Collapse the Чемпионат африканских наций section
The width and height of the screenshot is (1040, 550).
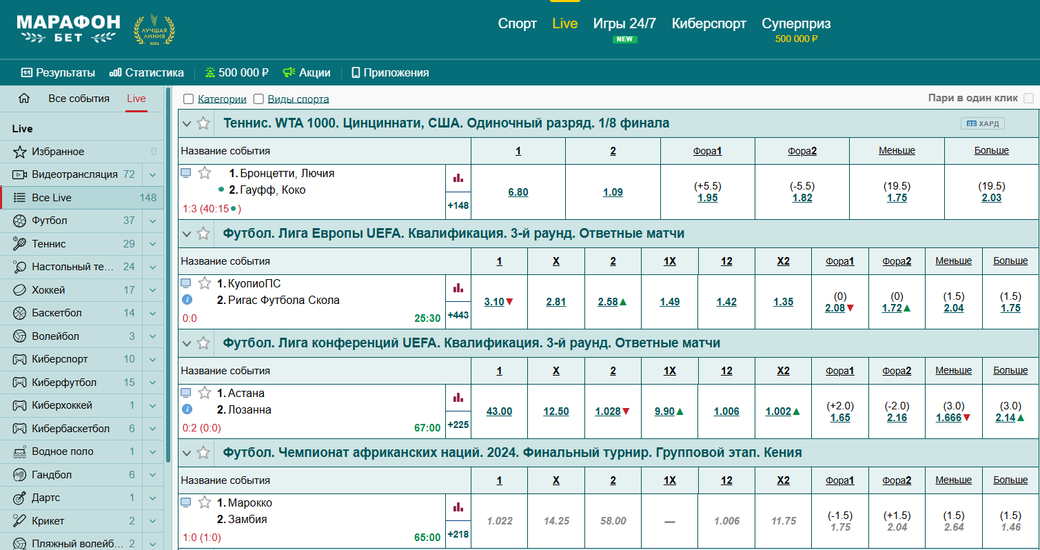[x=186, y=453]
